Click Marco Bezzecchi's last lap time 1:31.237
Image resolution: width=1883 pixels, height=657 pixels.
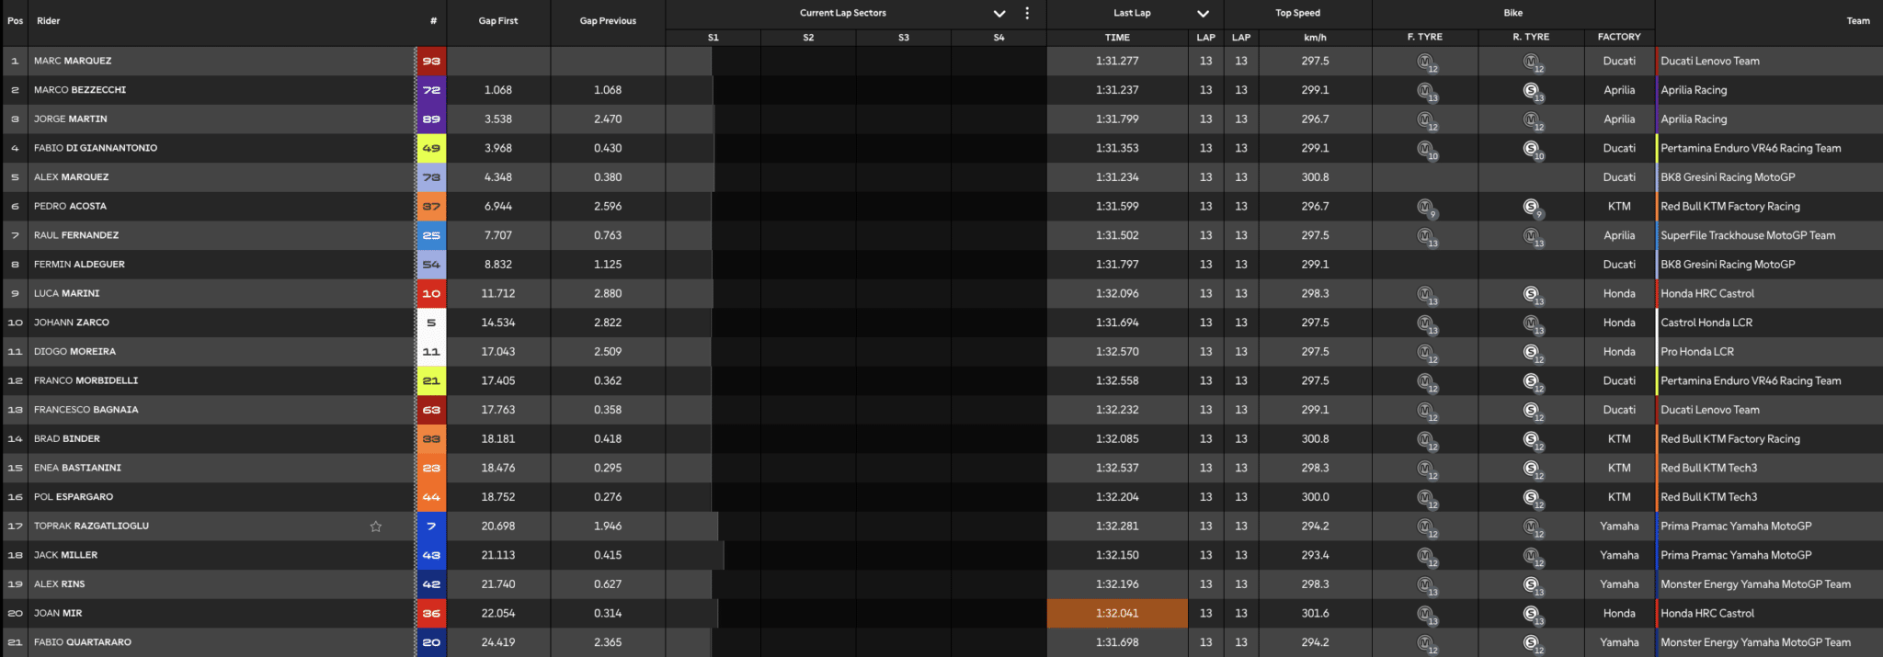pos(1117,90)
